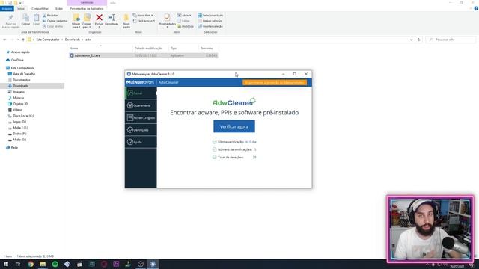Open the Novo item dropdown

click(x=143, y=15)
